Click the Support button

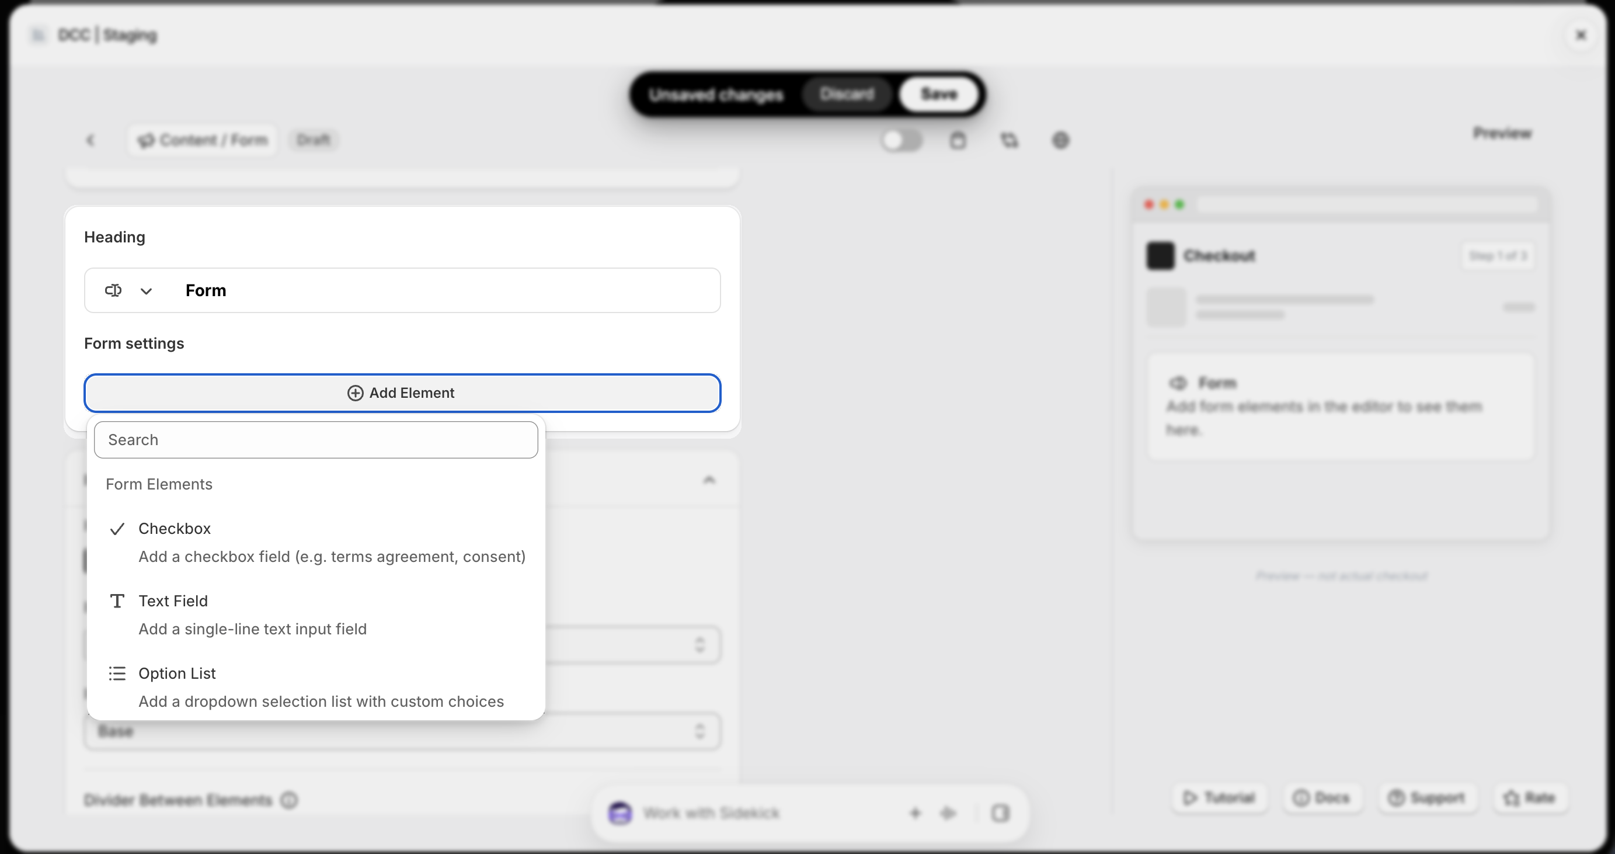pyautogui.click(x=1426, y=797)
